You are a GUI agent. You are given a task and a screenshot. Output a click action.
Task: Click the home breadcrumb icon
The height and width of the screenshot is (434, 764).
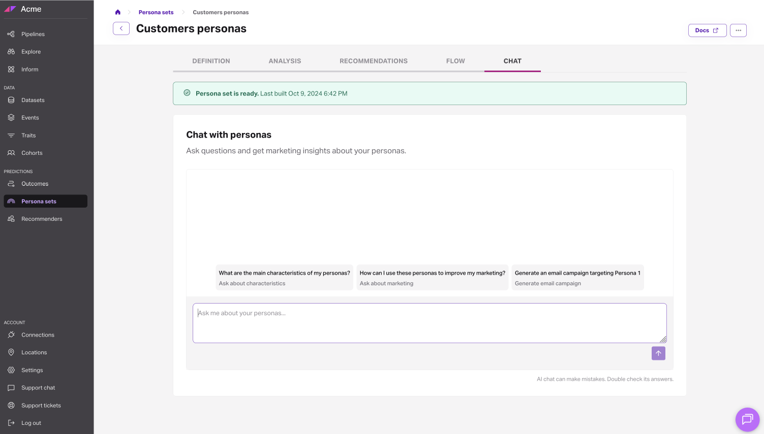point(117,12)
